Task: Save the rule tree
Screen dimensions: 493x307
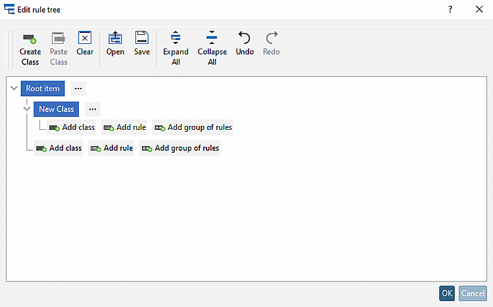Action: pyautogui.click(x=142, y=43)
